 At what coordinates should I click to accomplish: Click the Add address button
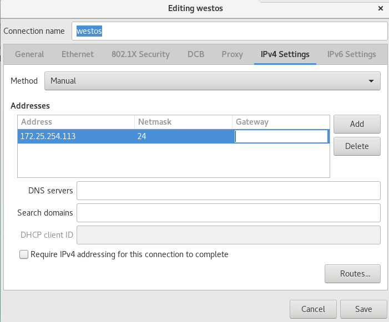[357, 124]
